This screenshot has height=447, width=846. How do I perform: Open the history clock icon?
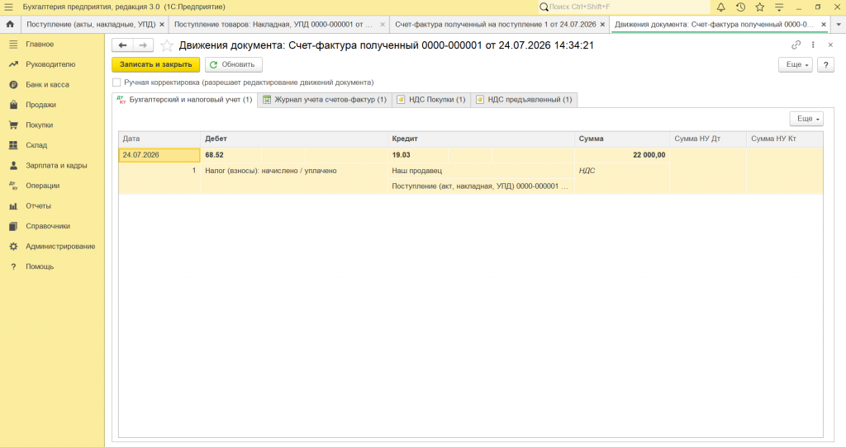[740, 7]
